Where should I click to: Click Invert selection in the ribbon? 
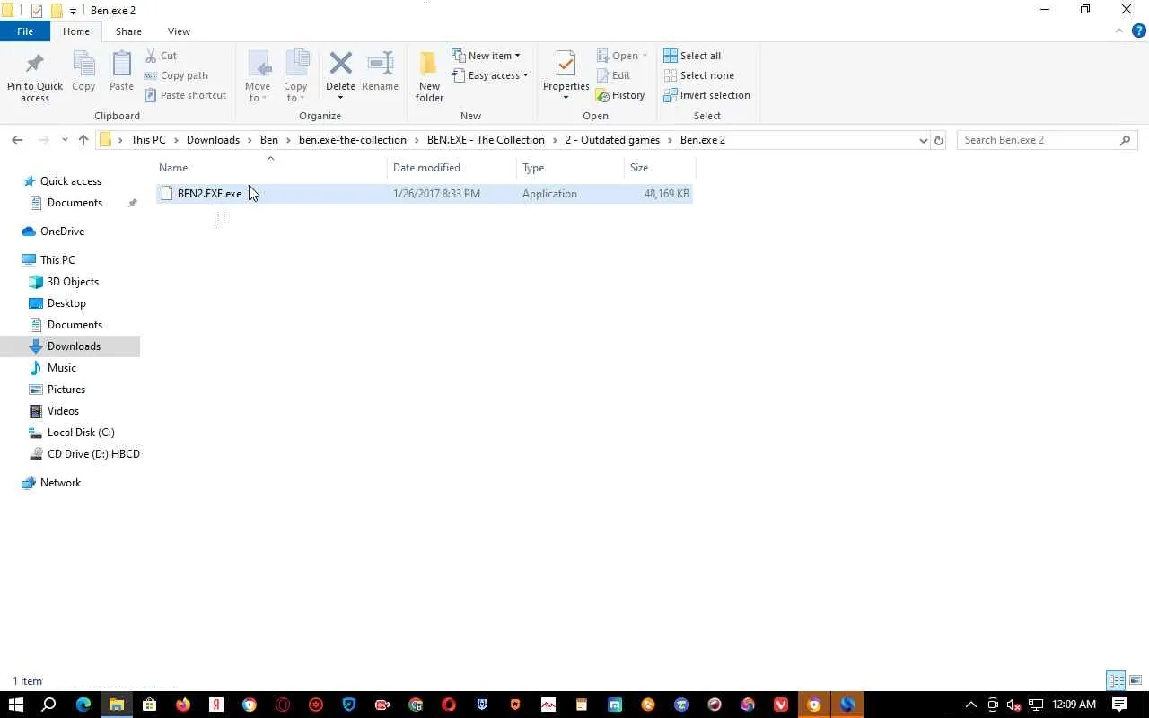click(x=706, y=95)
